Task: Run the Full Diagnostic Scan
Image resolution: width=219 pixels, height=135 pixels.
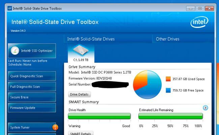Action: (x=32, y=87)
